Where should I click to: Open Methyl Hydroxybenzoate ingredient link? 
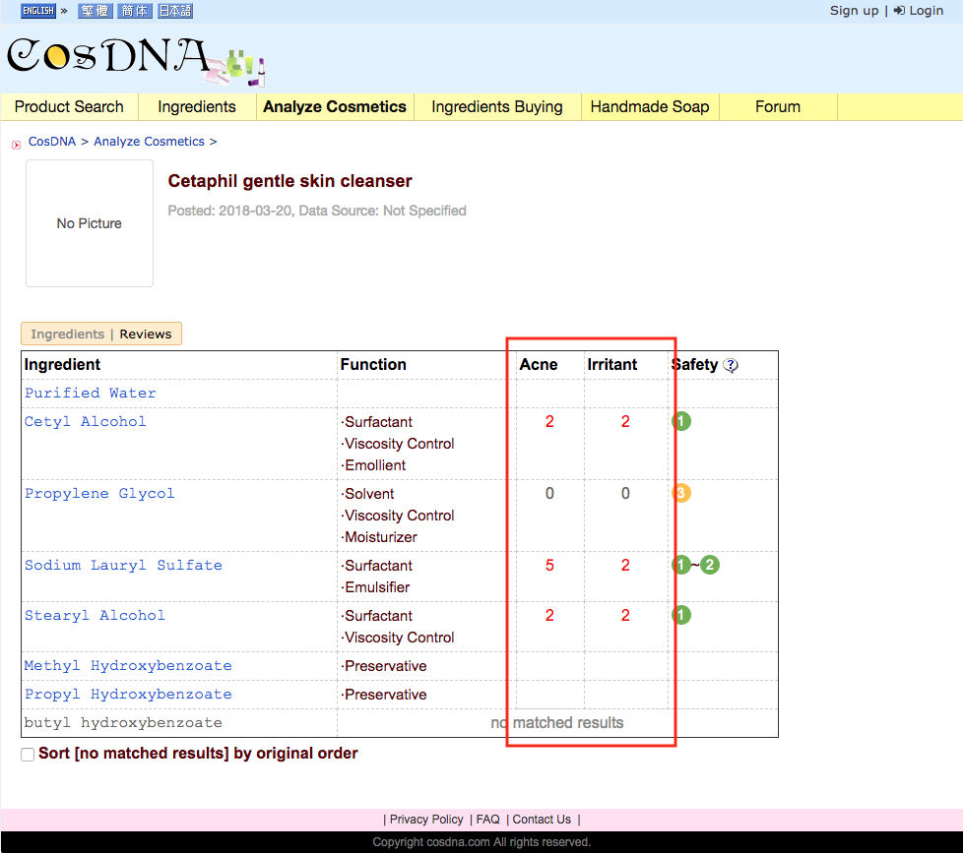pos(128,666)
